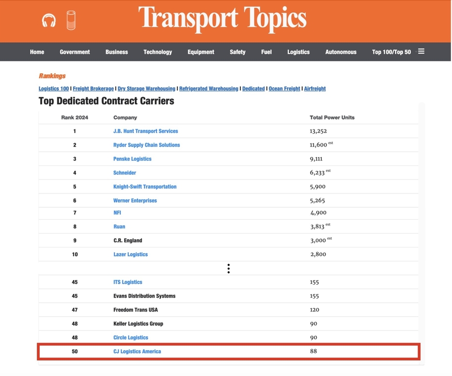Open the Dedicated ranking link

point(254,88)
